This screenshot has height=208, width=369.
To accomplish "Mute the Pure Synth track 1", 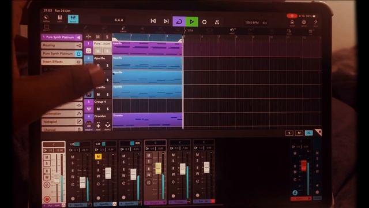I will coord(98,50).
